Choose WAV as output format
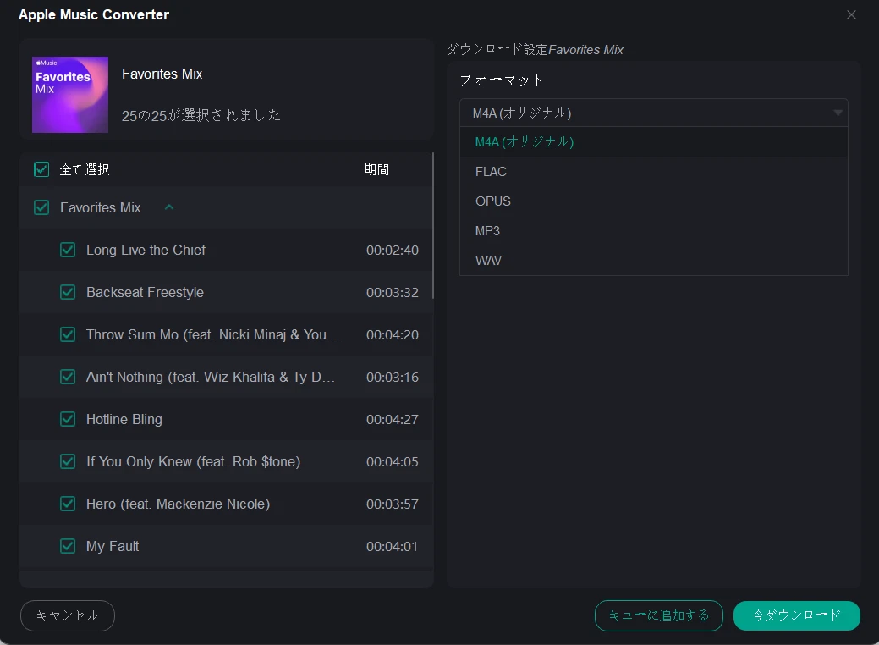Screen dimensions: 879x645 [654, 261]
